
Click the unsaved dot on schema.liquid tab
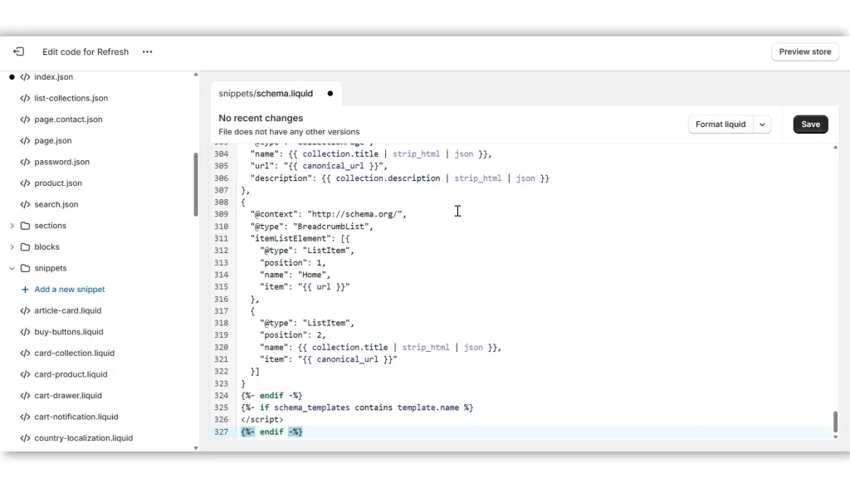[x=330, y=93]
